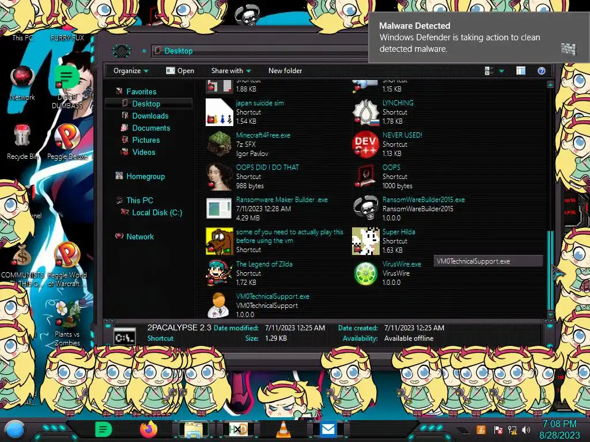590x442 pixels.
Task: Go to Downloads in navigation pane
Action: point(150,116)
